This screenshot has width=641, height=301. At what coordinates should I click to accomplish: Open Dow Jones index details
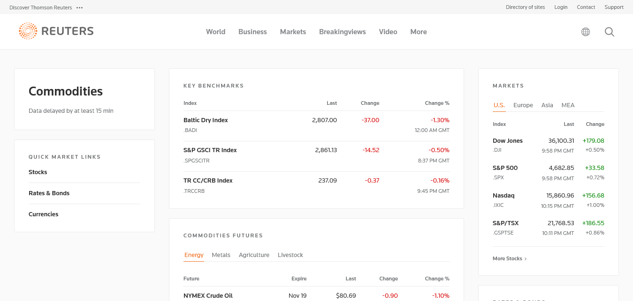click(507, 141)
